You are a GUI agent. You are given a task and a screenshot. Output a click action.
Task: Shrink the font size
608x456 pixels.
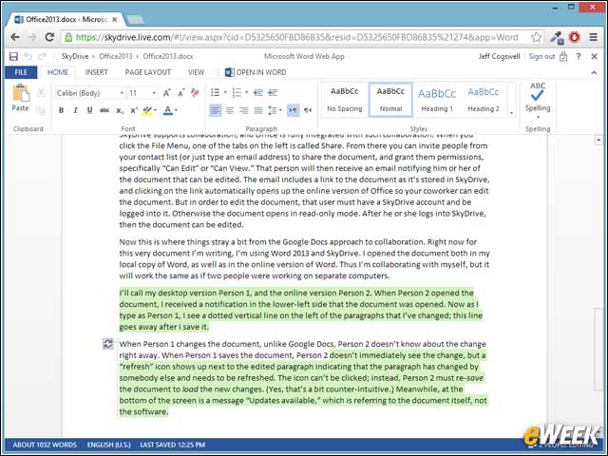click(x=181, y=93)
